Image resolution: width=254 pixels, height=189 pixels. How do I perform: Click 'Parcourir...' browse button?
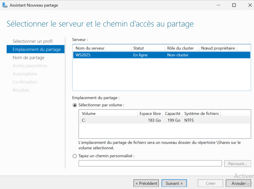coord(237,164)
